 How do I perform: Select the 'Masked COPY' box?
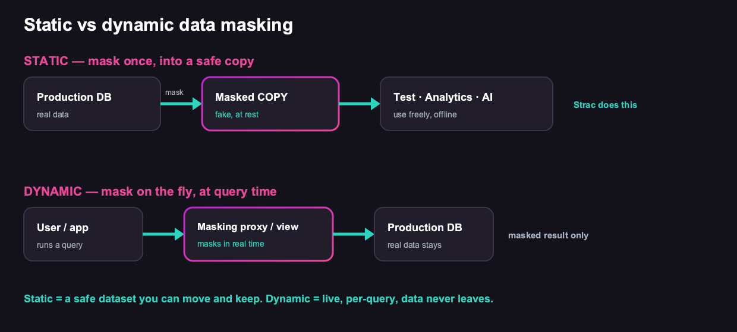(x=270, y=104)
